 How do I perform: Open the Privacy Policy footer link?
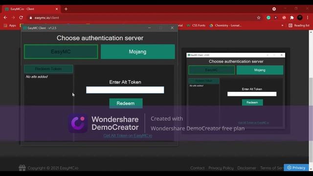click(221, 168)
